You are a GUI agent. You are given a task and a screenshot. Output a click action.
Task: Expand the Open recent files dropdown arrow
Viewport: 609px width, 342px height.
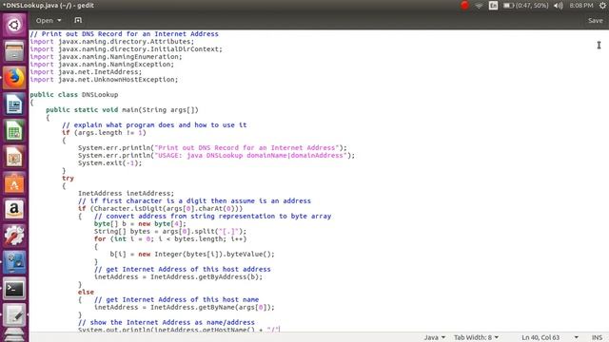coord(59,20)
